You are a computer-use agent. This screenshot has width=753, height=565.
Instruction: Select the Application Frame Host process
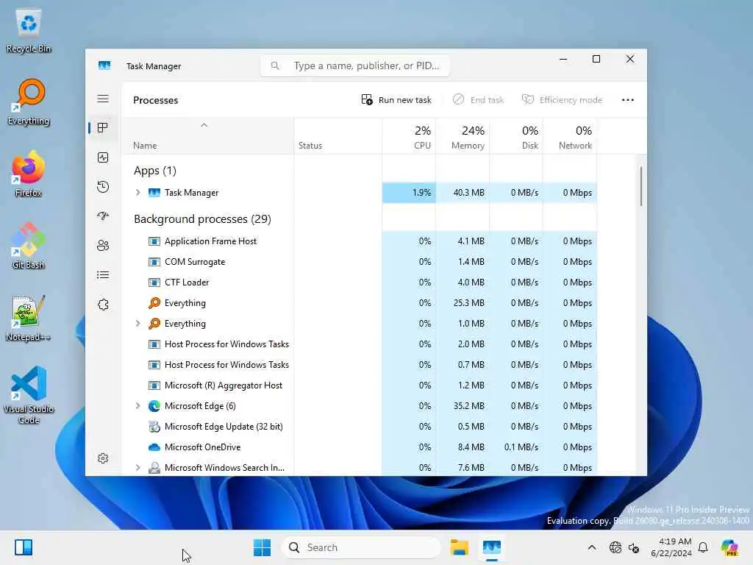click(359, 241)
